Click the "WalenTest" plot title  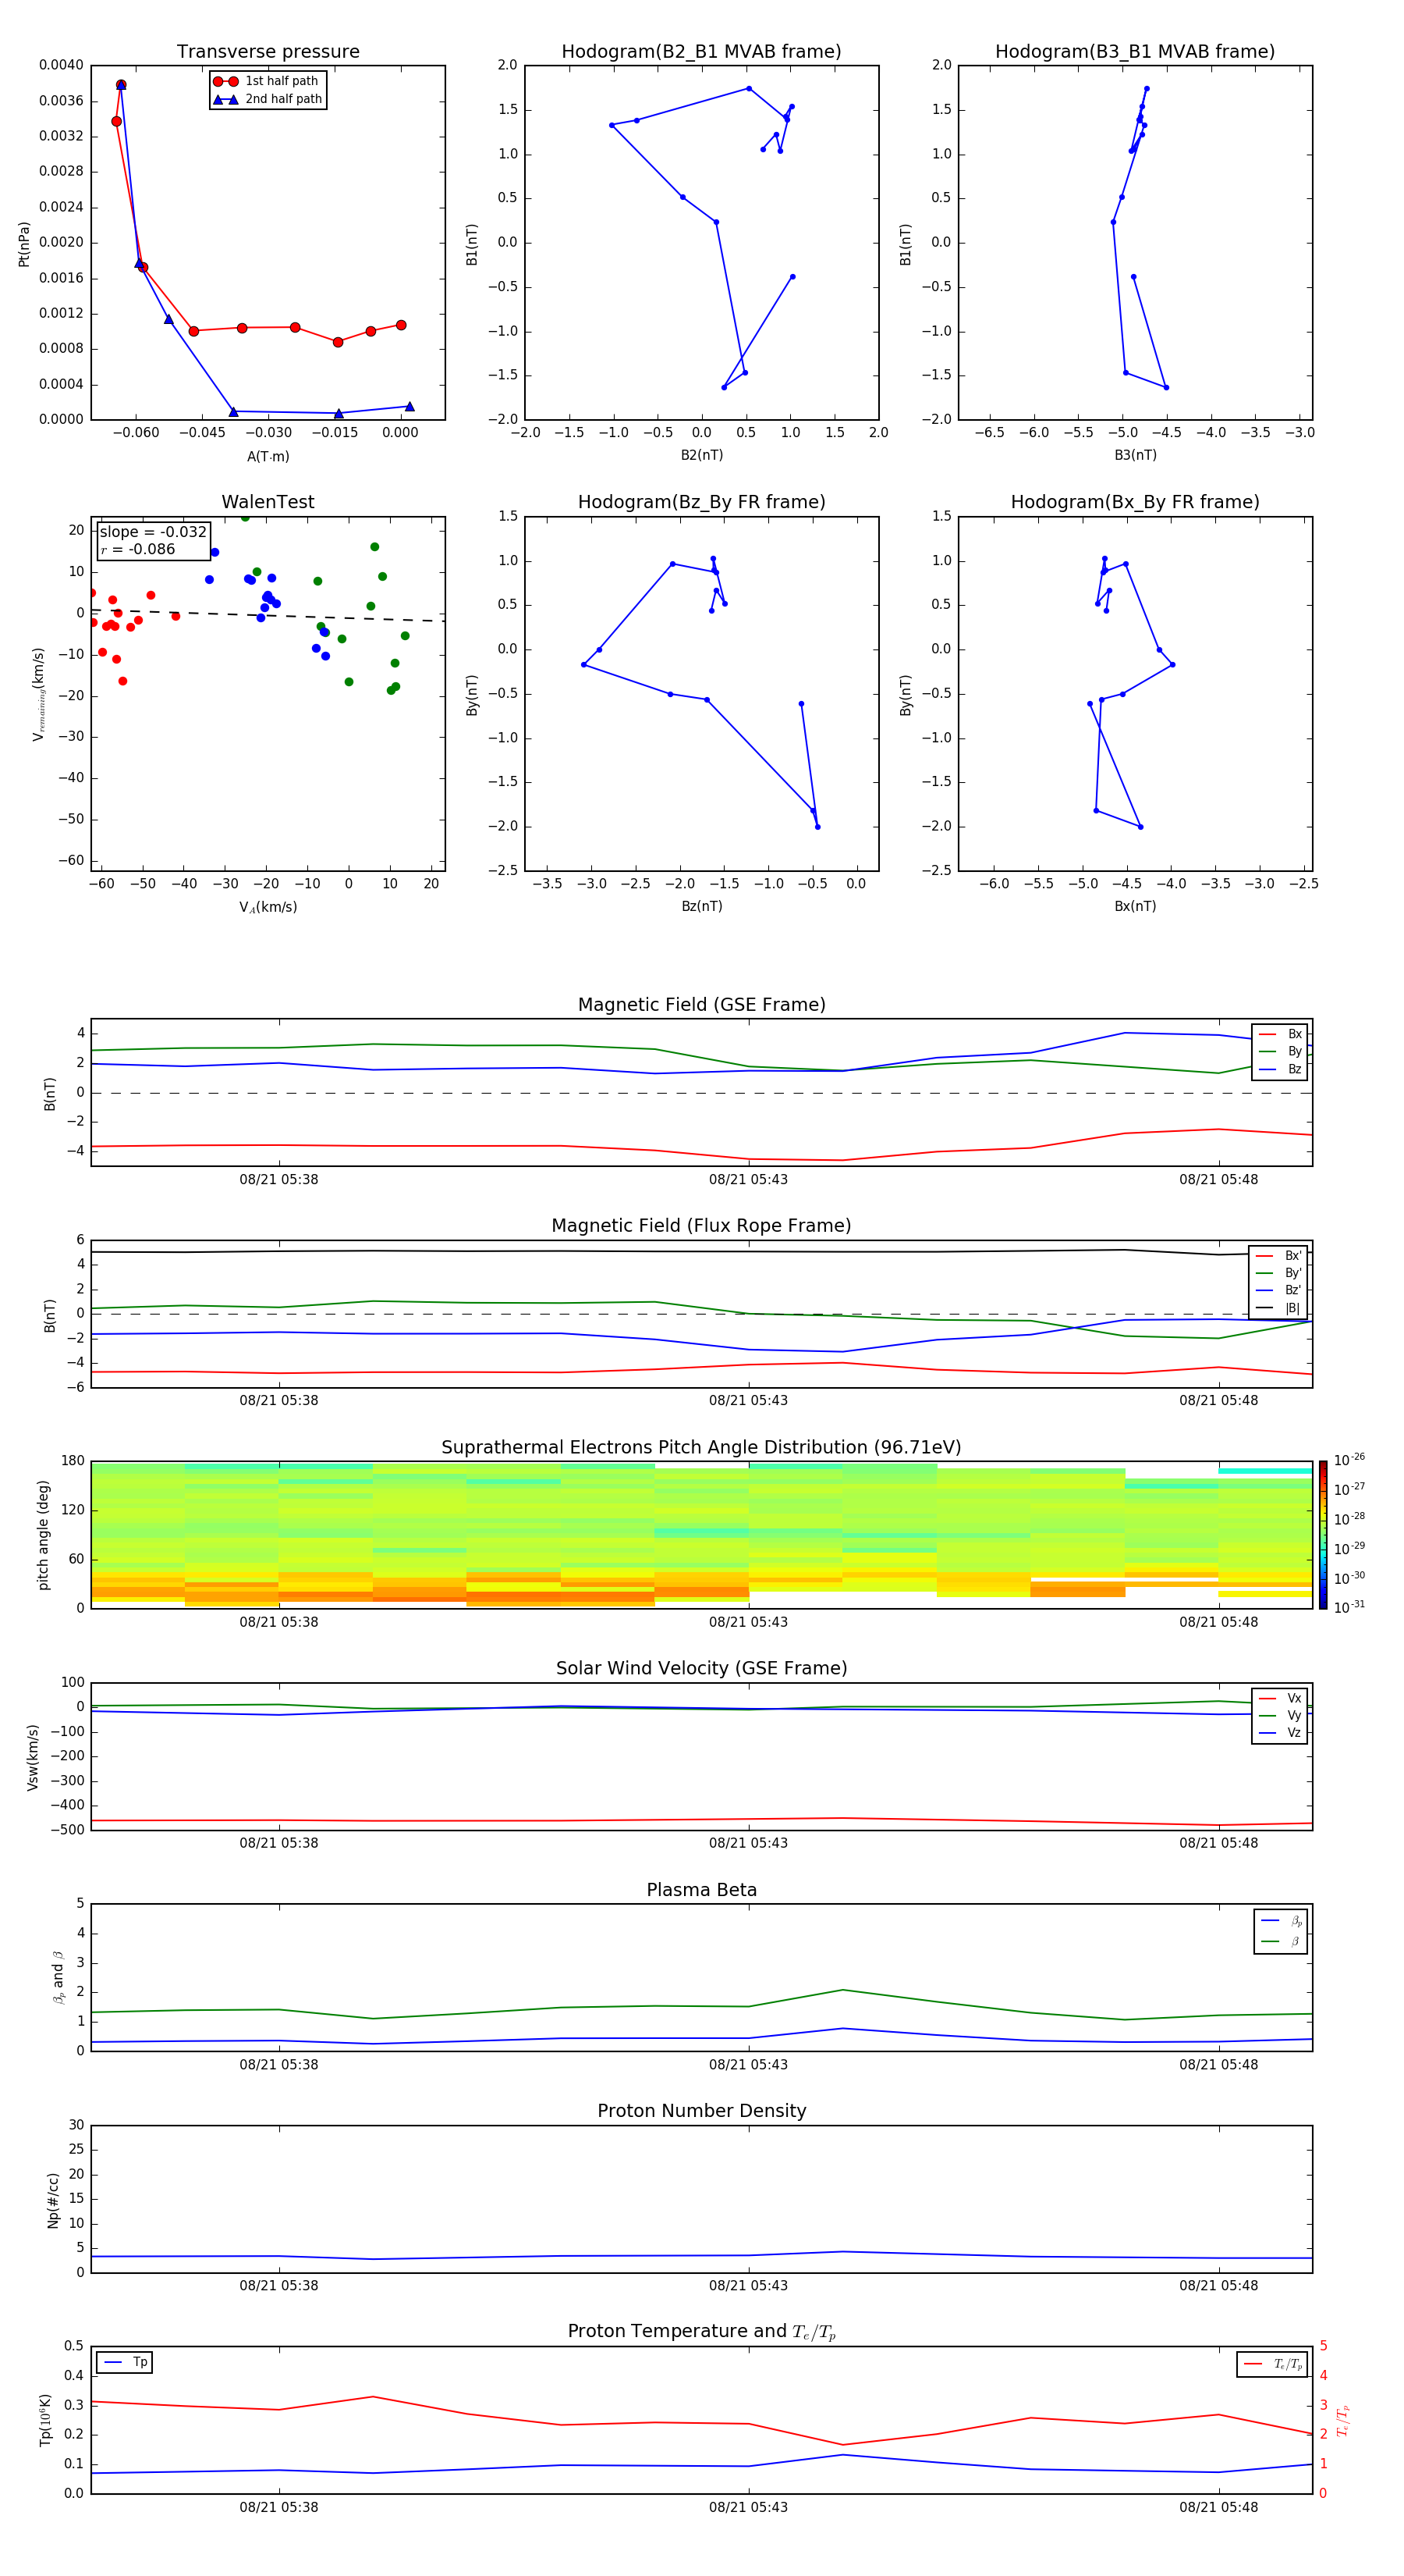coord(268,502)
